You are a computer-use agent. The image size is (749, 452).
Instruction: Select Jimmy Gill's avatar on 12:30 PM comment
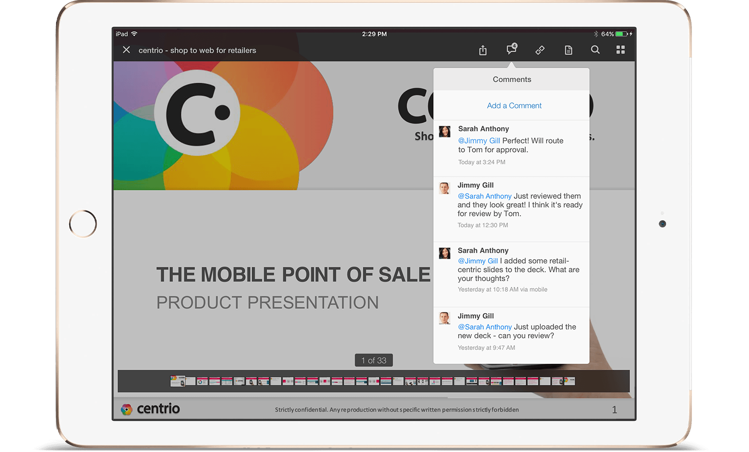pos(444,188)
